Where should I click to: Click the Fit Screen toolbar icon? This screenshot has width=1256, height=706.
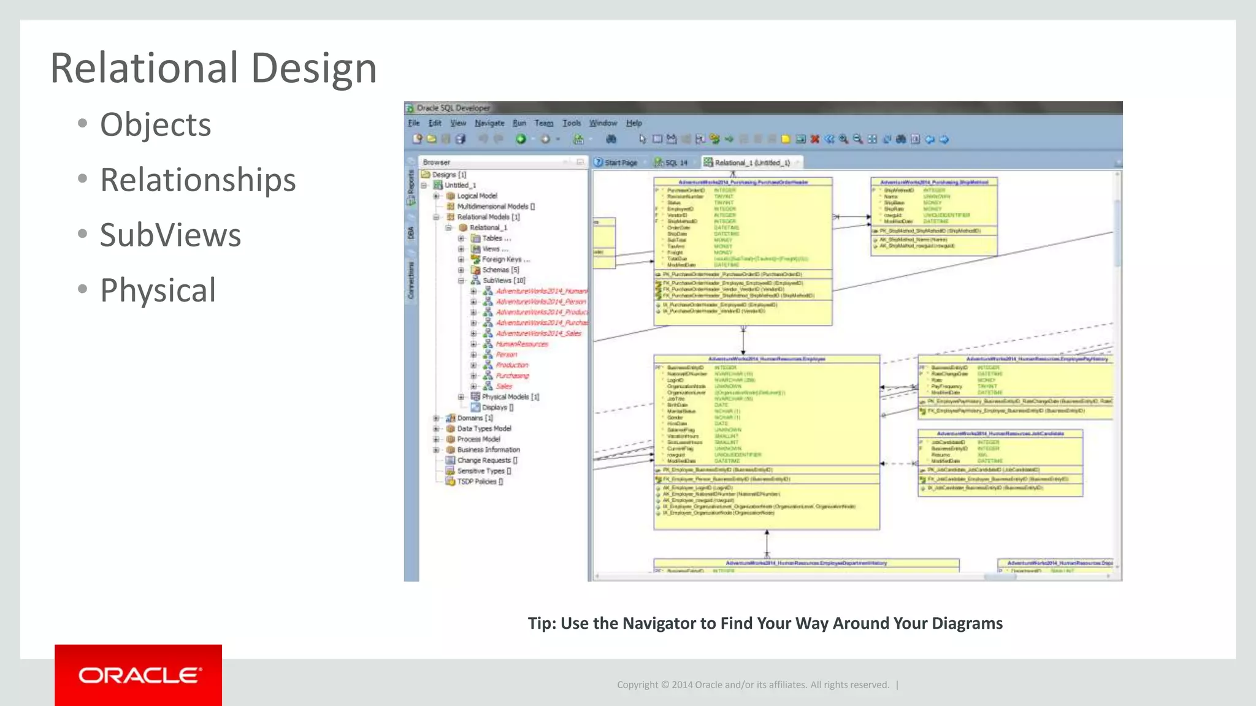pyautogui.click(x=872, y=139)
